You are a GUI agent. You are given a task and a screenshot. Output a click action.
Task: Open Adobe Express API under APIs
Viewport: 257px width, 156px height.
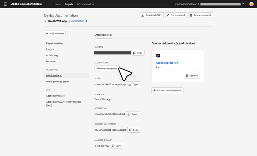55,96
